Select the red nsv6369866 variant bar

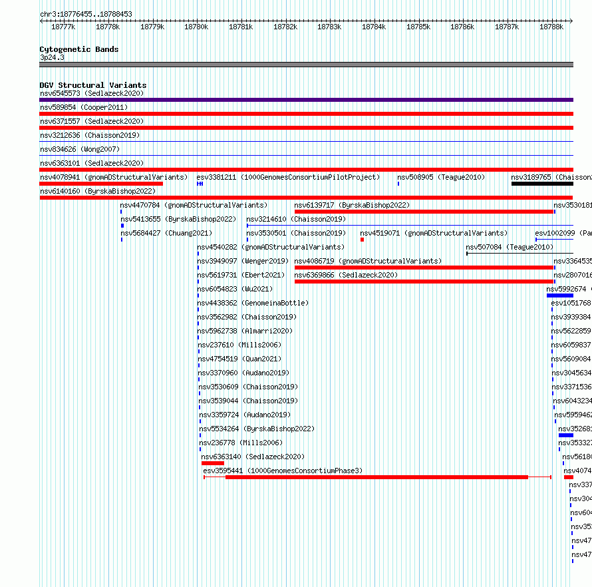click(x=424, y=282)
